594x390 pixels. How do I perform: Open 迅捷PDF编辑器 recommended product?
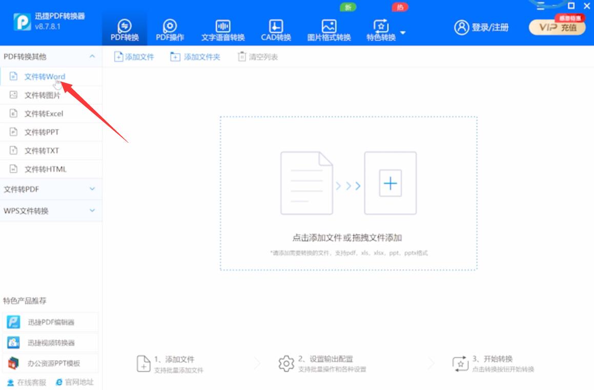(x=50, y=322)
